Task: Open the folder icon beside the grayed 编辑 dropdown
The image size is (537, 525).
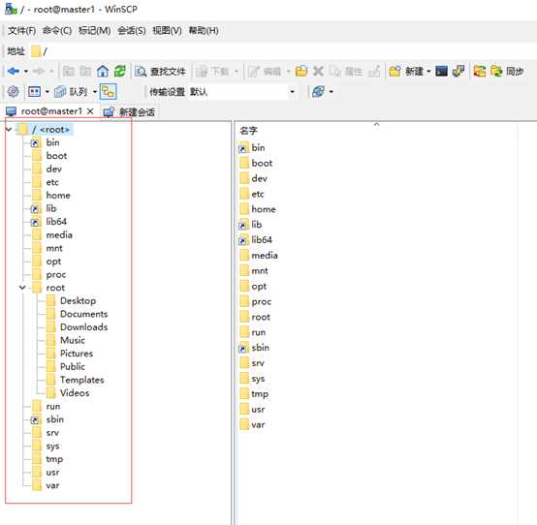Action: (x=301, y=71)
